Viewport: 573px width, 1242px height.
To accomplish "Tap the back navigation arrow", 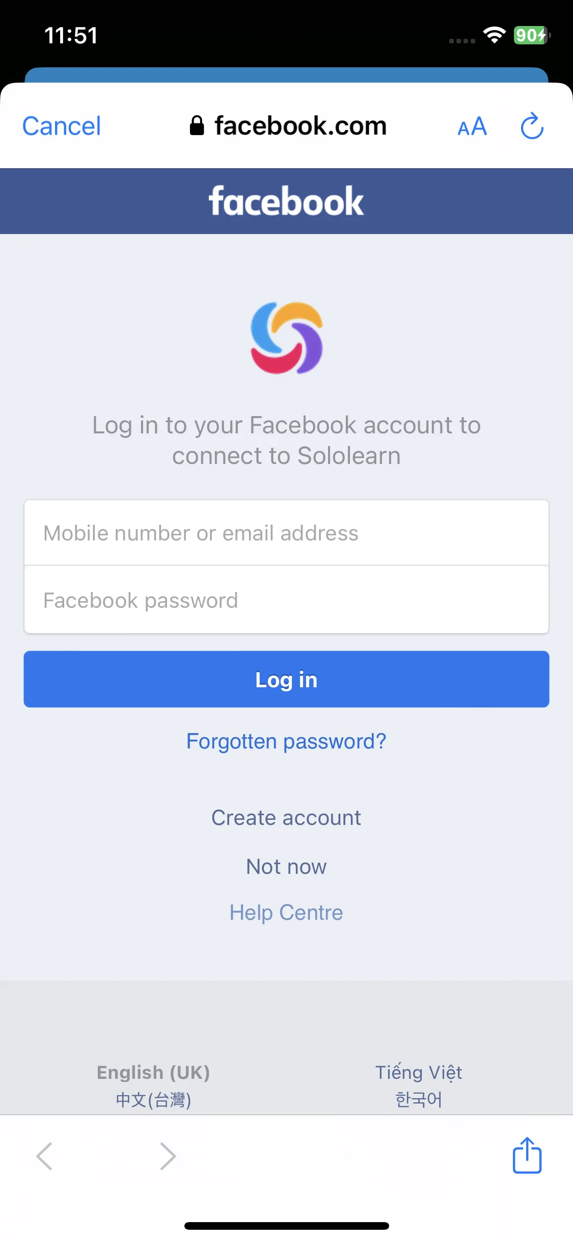I will click(x=44, y=1156).
